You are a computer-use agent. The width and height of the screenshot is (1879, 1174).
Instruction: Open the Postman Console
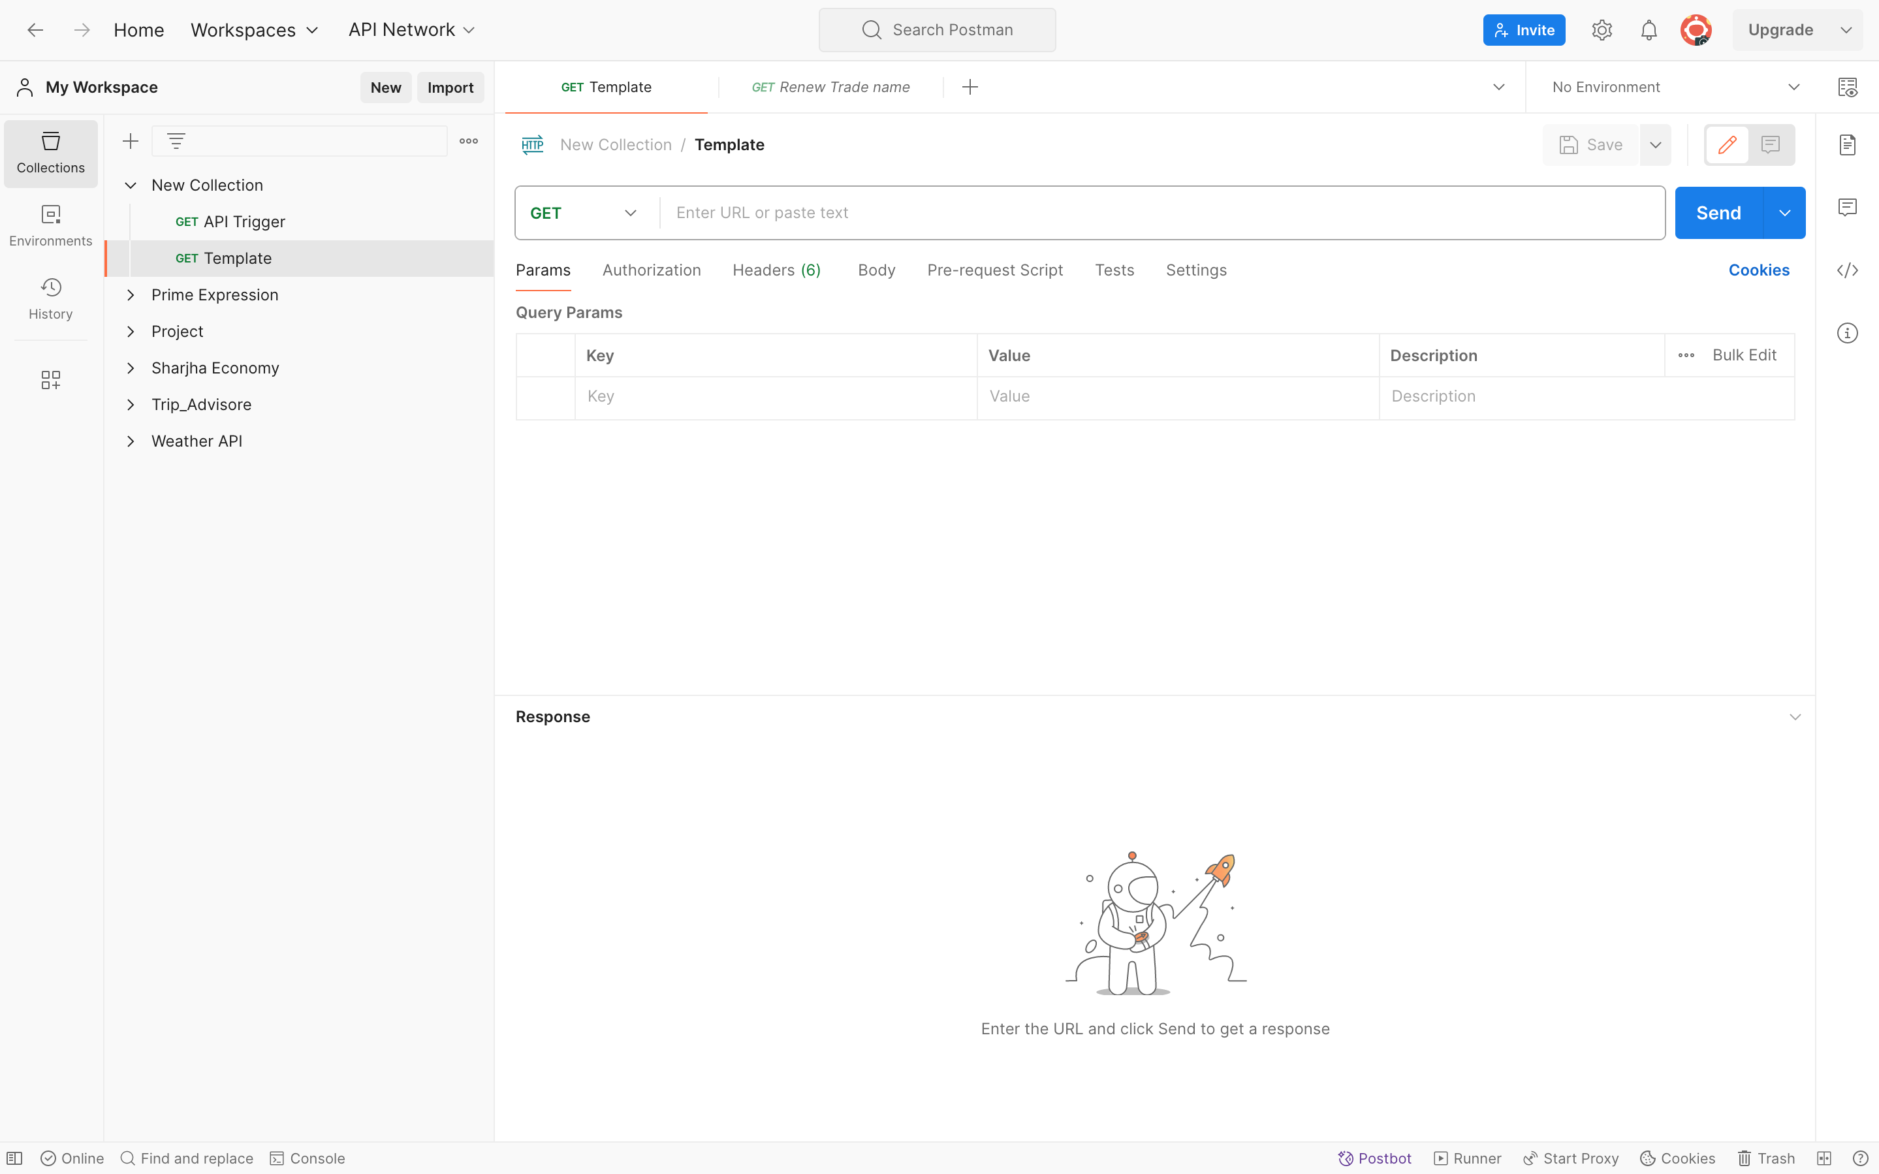click(308, 1158)
